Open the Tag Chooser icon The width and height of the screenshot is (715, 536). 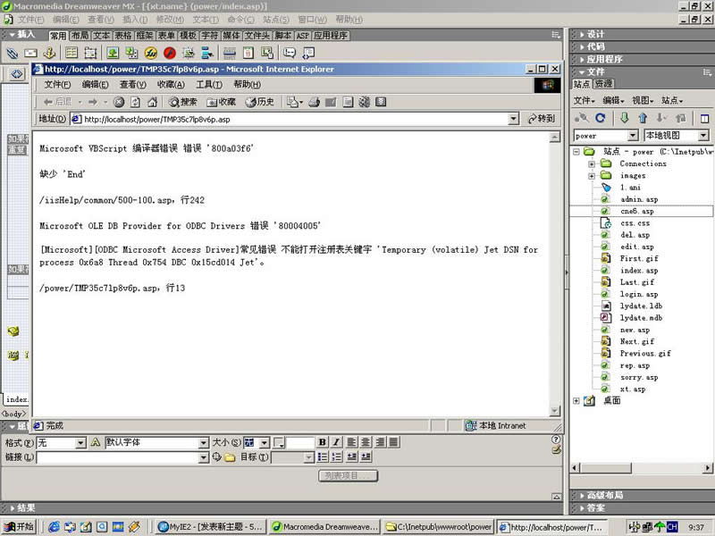point(308,54)
